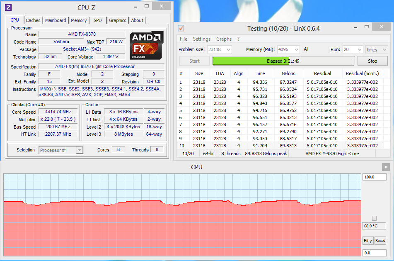Click the greyed-out Start button in LinX

[x=194, y=61]
